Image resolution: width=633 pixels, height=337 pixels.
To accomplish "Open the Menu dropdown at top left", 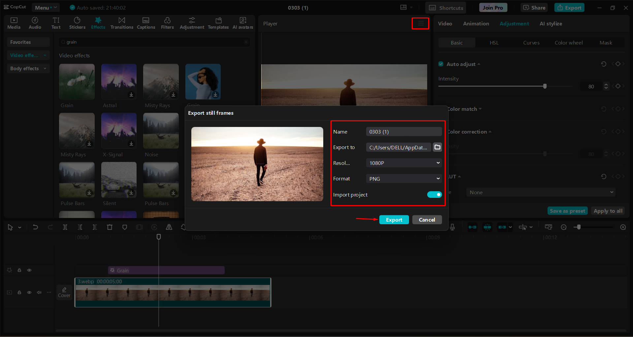I will [45, 7].
